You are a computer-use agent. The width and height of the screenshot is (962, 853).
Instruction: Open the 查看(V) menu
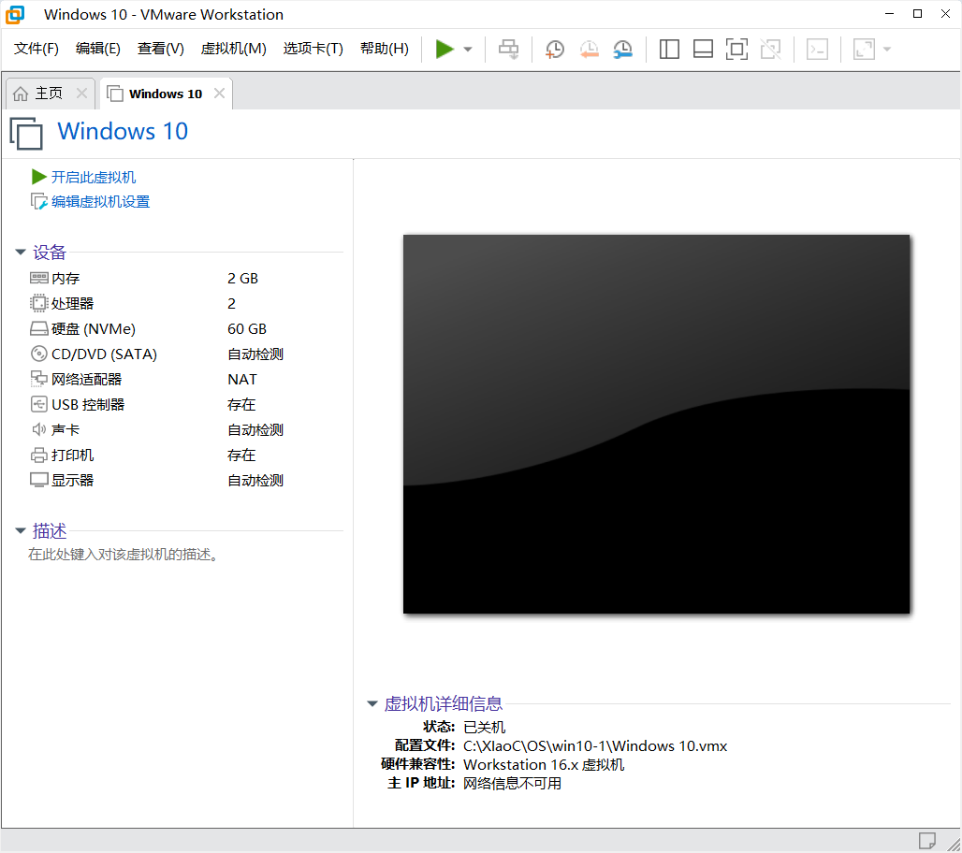coord(161,49)
